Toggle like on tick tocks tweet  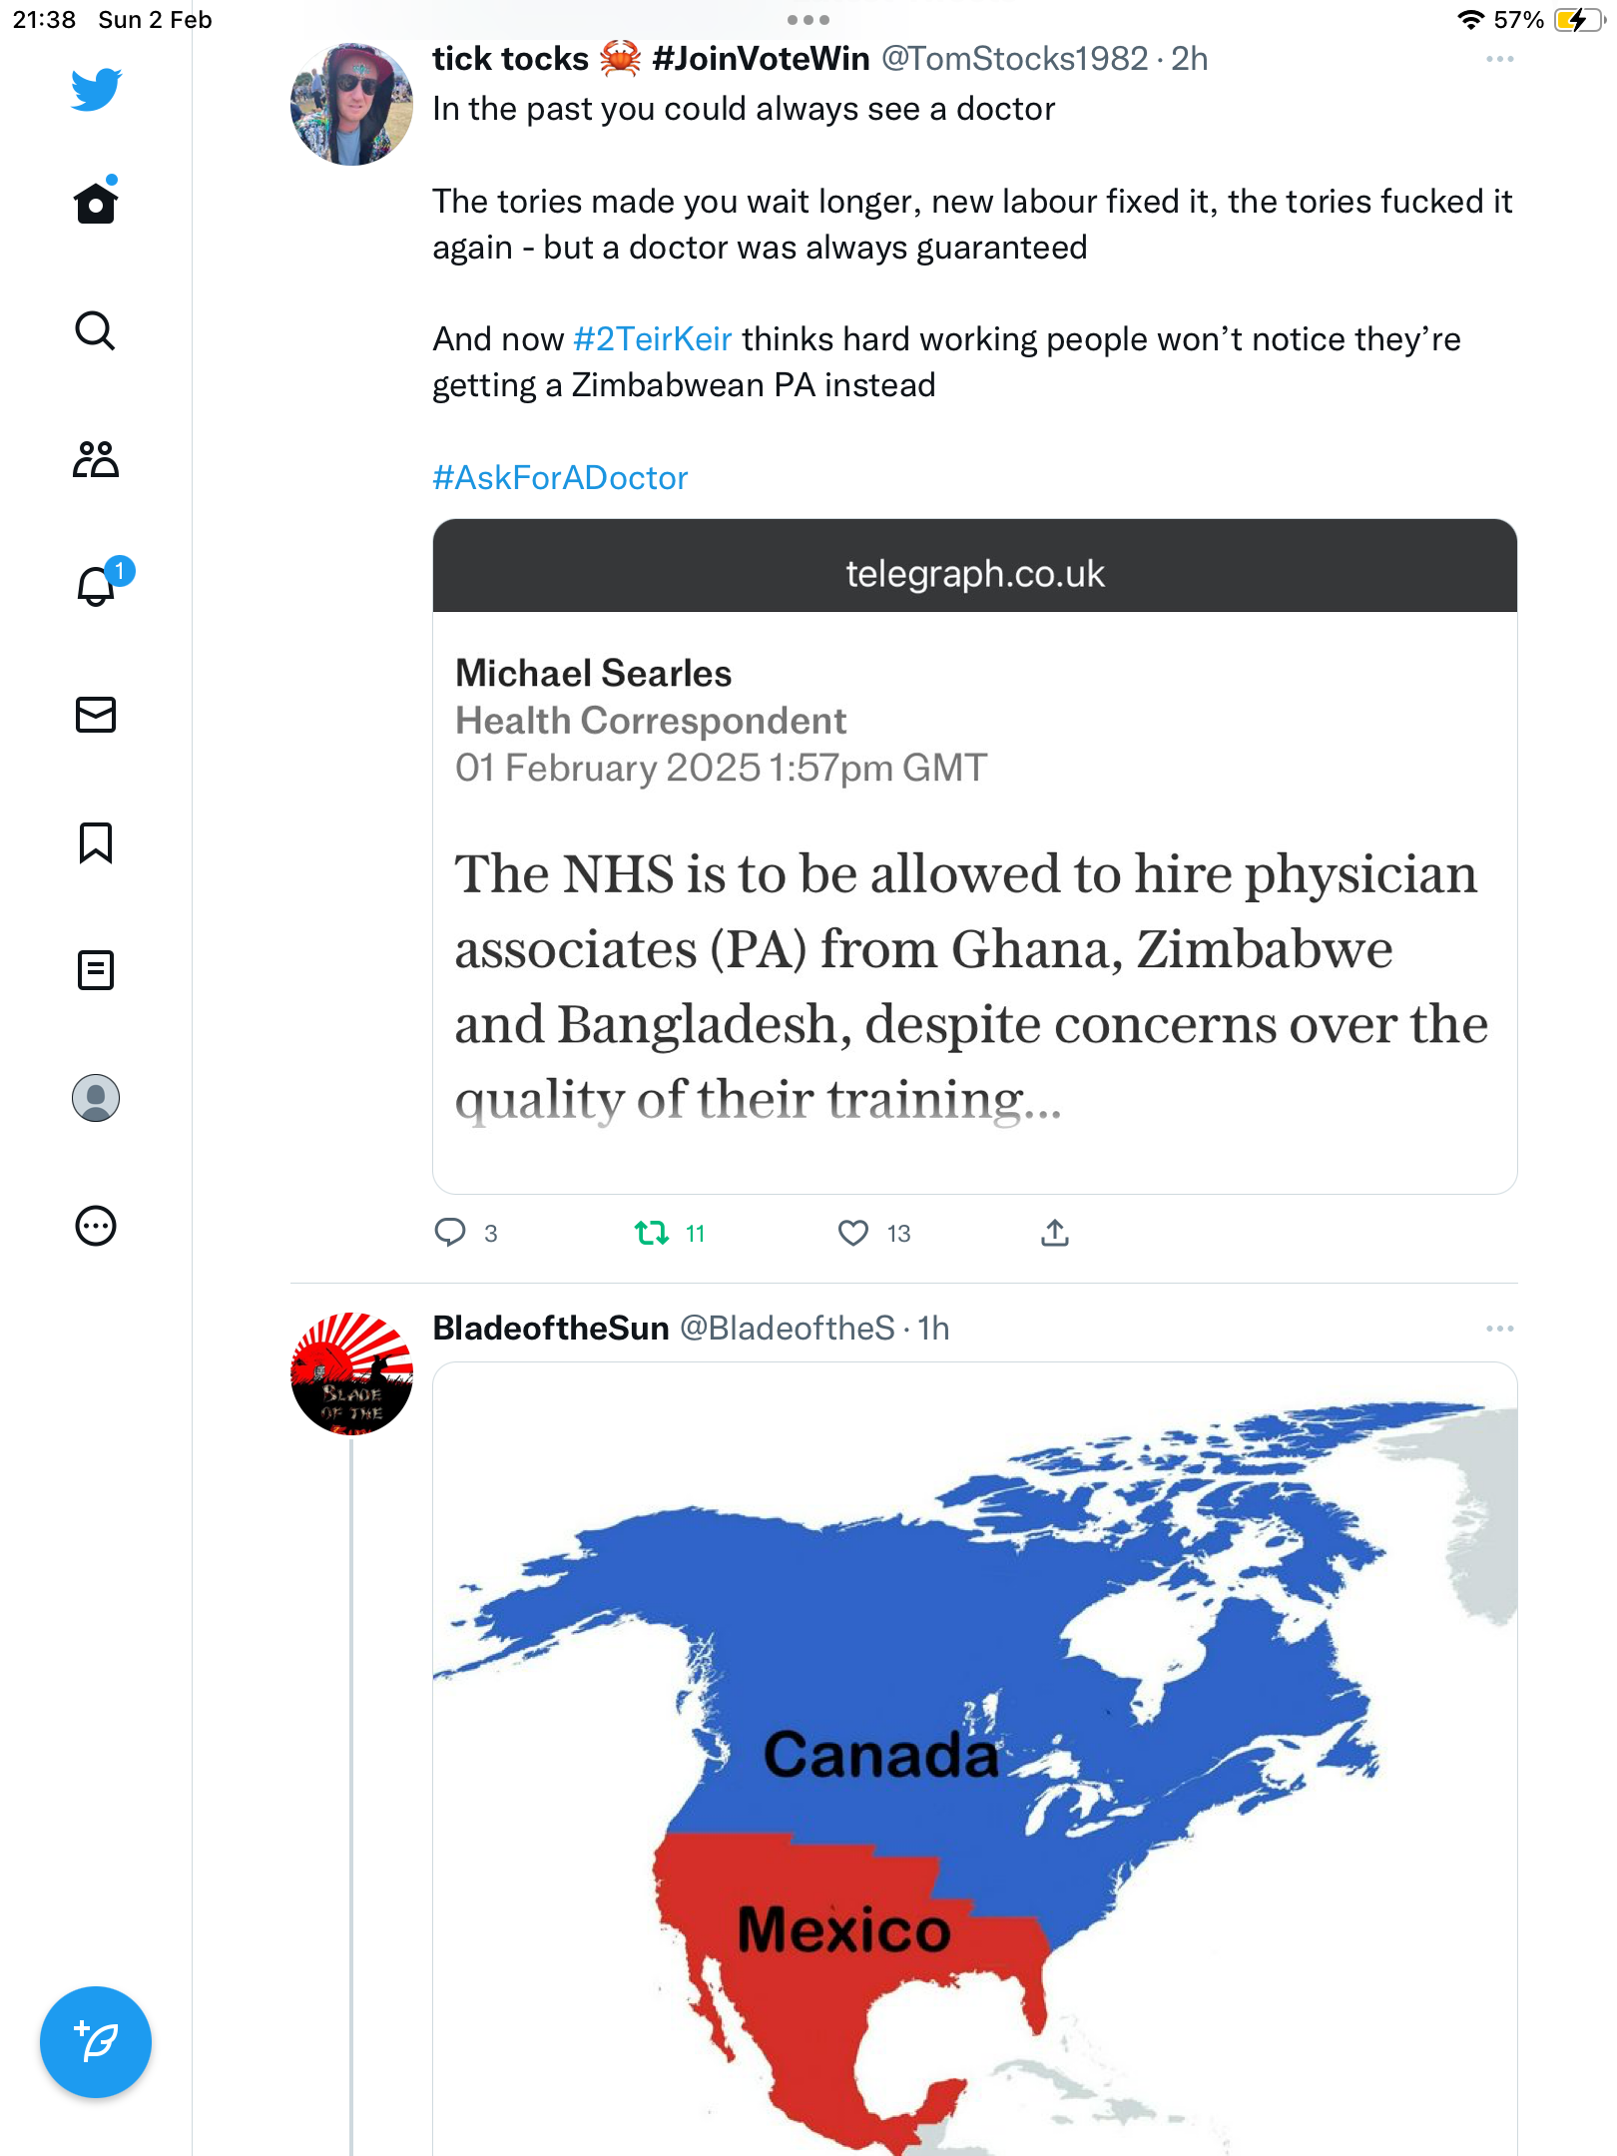click(x=853, y=1234)
